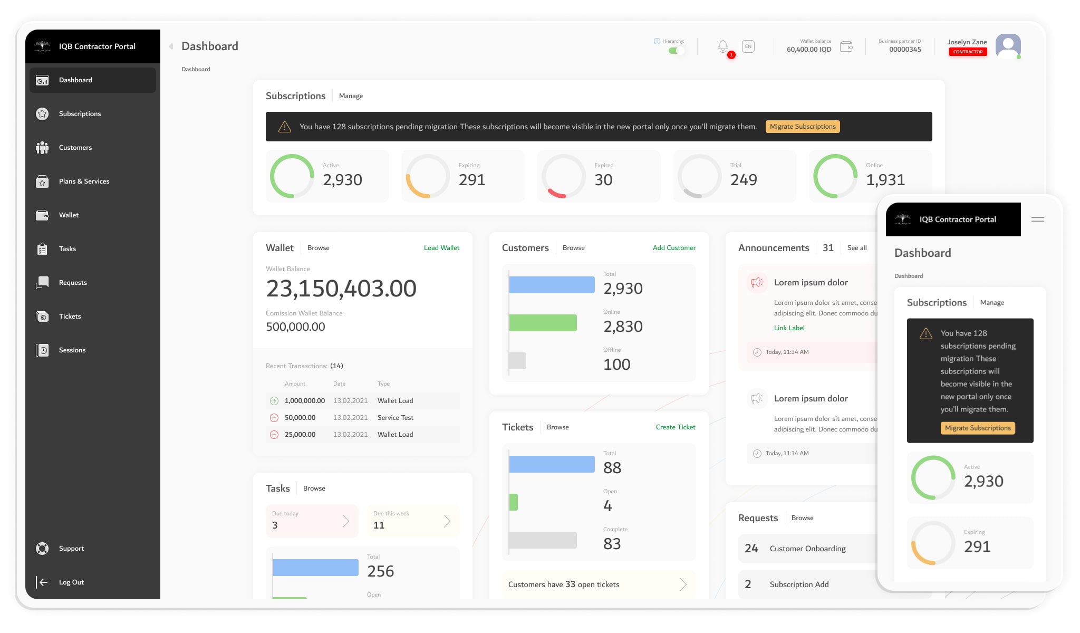
Task: Click the Migrate Subscriptions button
Action: point(802,127)
